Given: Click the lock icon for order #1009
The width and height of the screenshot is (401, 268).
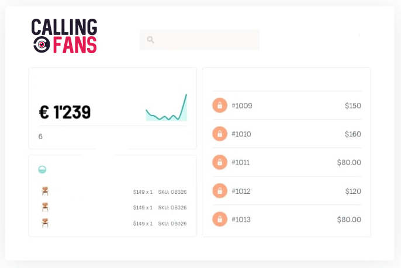Looking at the screenshot, I should click(x=220, y=105).
